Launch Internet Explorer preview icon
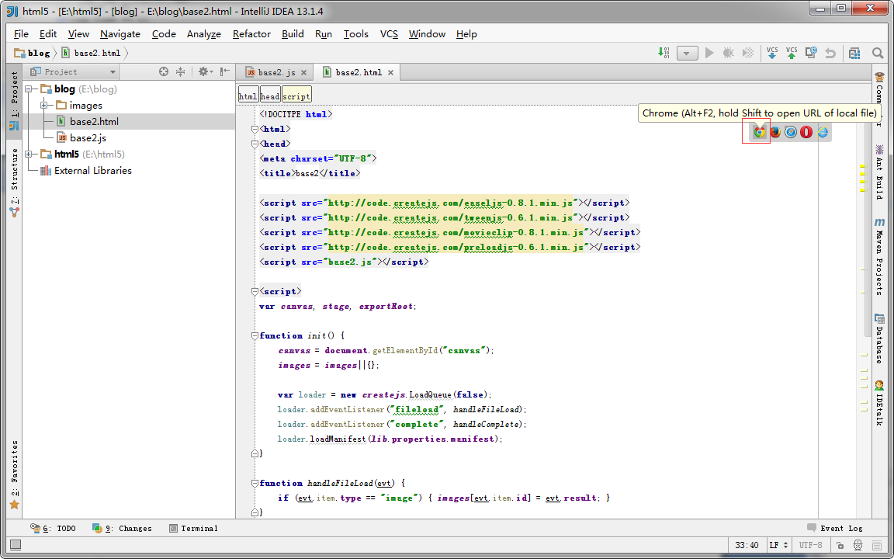The width and height of the screenshot is (894, 559). (823, 132)
